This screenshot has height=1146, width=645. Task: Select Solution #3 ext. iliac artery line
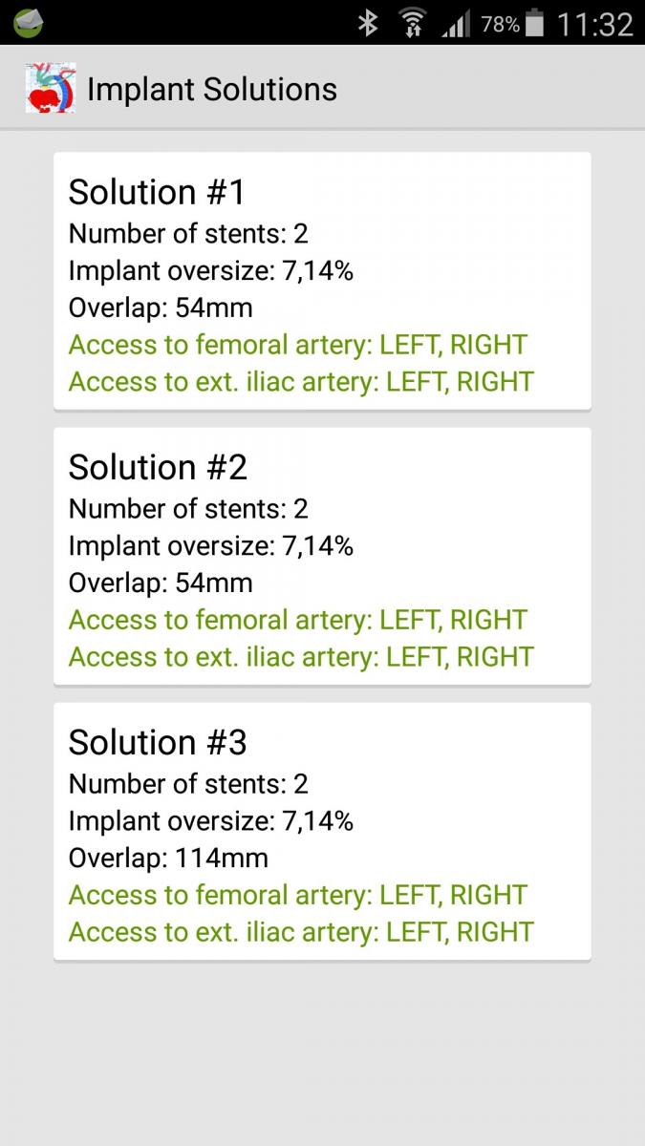click(301, 932)
